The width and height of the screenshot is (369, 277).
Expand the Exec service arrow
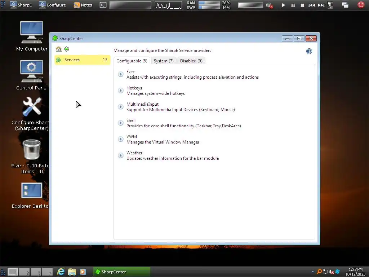click(x=120, y=74)
